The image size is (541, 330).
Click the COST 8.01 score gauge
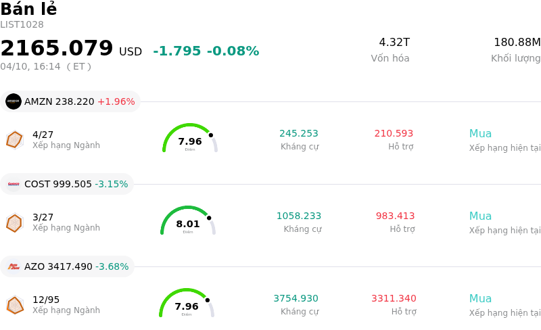pyautogui.click(x=188, y=222)
